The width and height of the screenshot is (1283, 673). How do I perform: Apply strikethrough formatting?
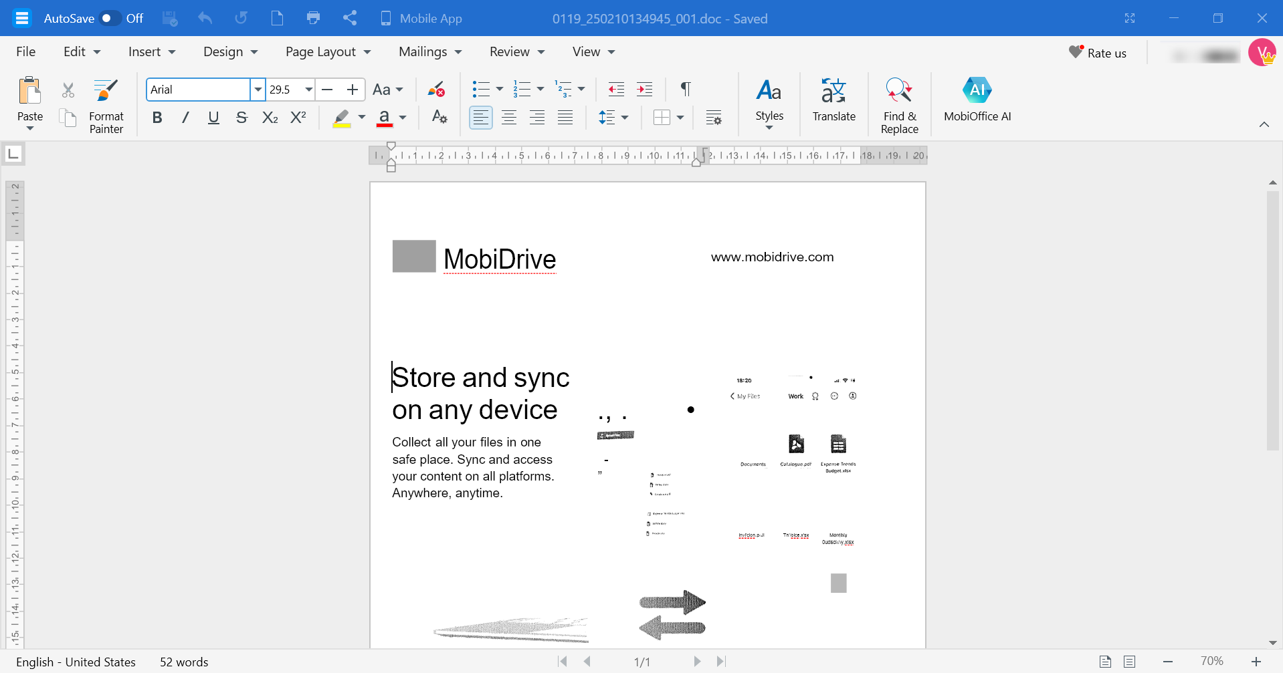point(241,117)
